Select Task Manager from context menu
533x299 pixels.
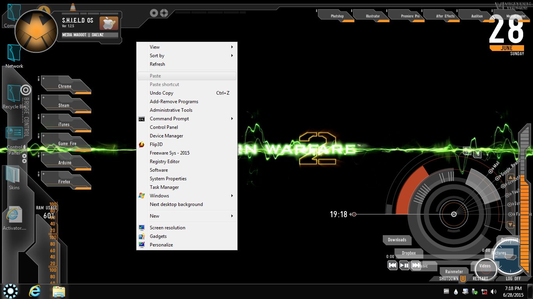click(187, 187)
